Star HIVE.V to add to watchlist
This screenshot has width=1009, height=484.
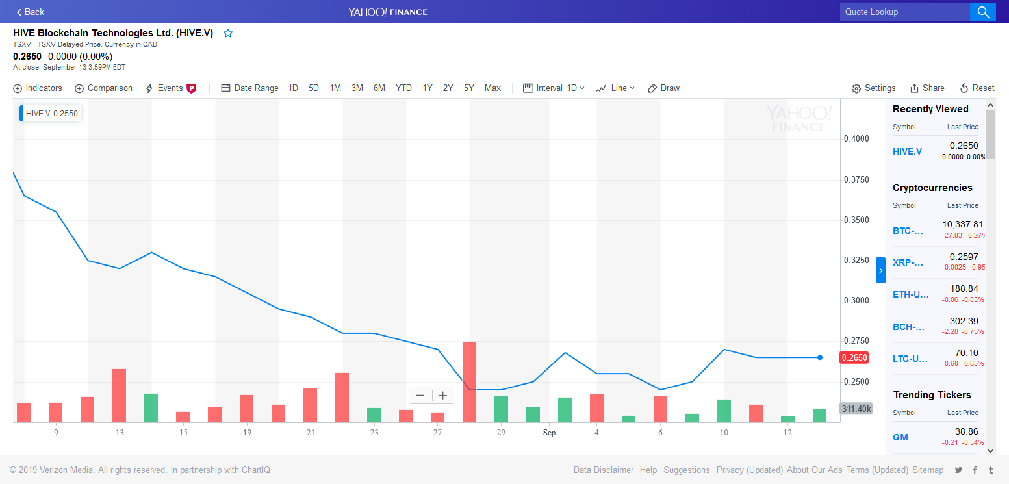tap(228, 33)
